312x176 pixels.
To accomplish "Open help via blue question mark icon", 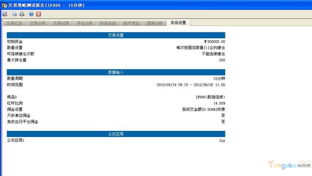I will 31,14.
